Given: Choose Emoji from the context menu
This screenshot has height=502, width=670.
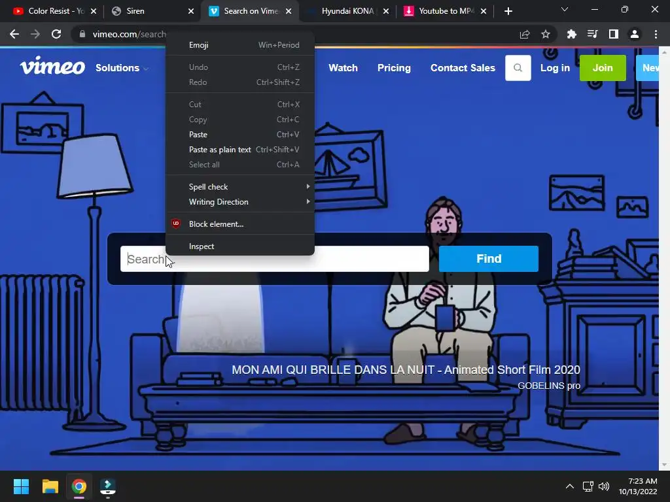Looking at the screenshot, I should [240, 45].
